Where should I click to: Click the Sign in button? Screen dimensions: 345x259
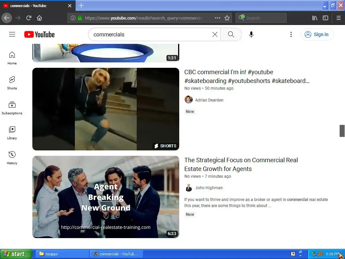pyautogui.click(x=317, y=34)
